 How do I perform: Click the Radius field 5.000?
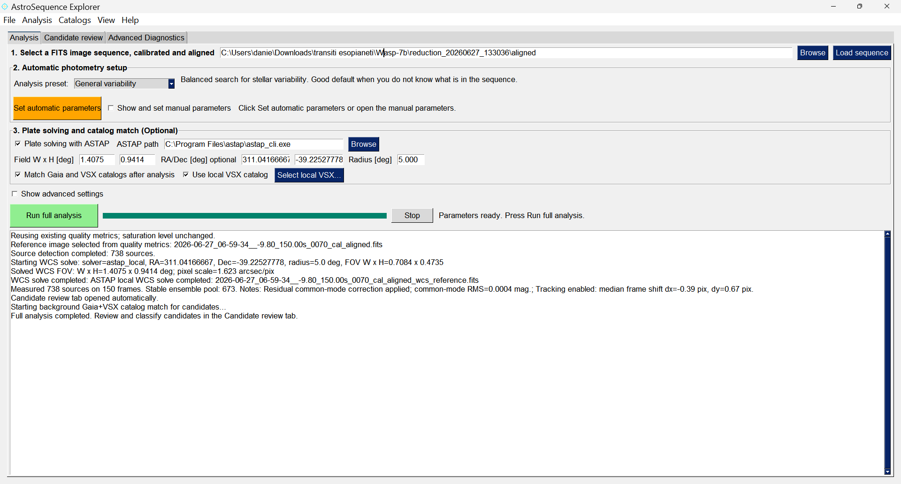click(x=411, y=159)
